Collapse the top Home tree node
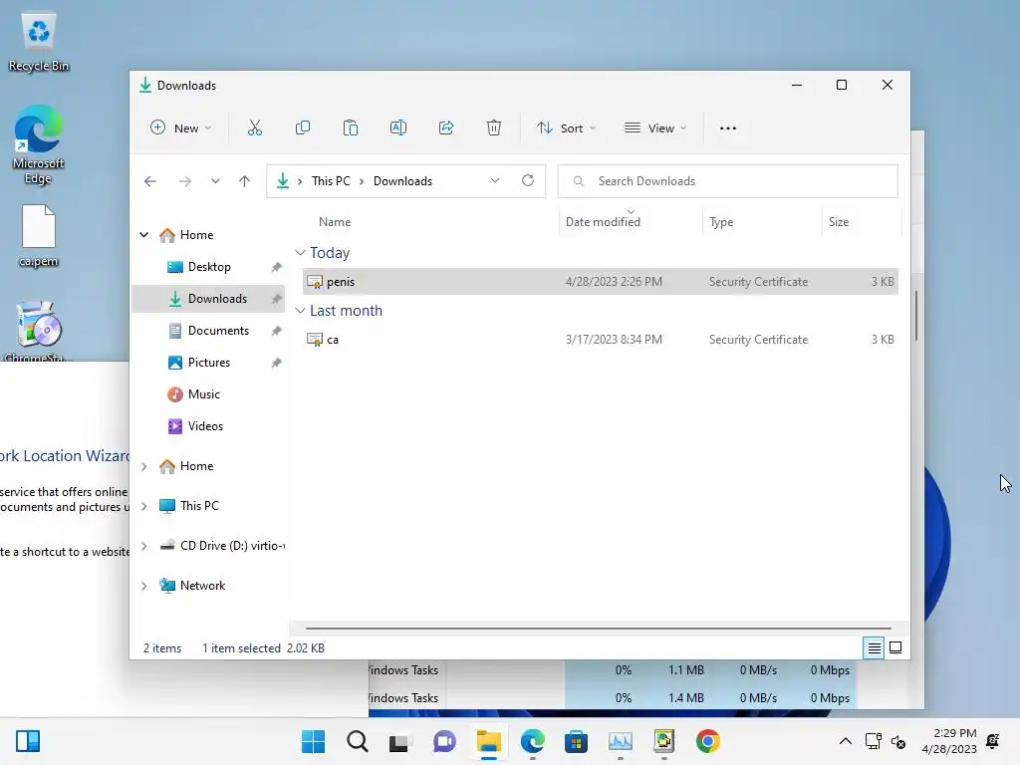Image resolution: width=1020 pixels, height=765 pixels. point(144,235)
